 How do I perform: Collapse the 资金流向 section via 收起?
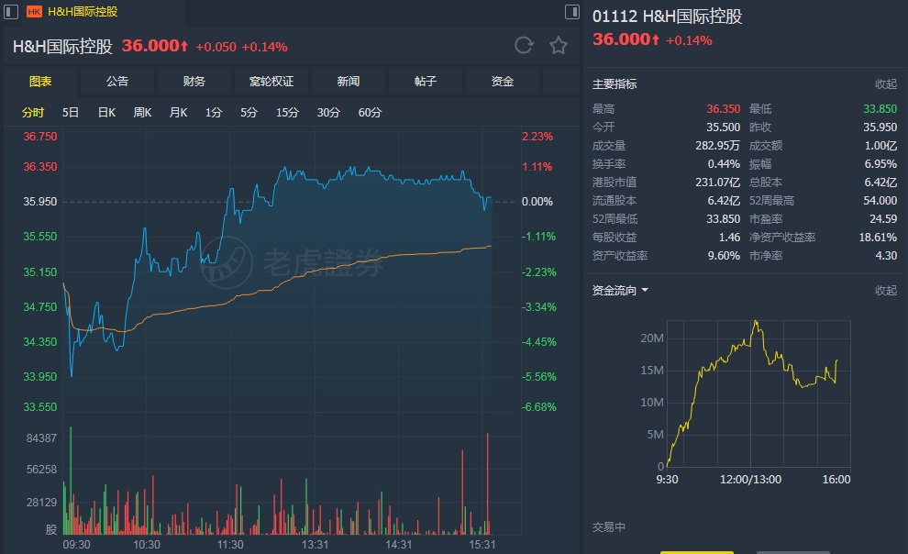click(x=885, y=291)
